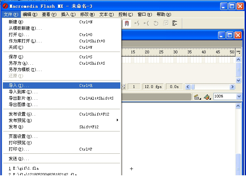This screenshot has height=182, width=246.
Task: Open the 100% zoom dropdown
Action: tap(239, 96)
